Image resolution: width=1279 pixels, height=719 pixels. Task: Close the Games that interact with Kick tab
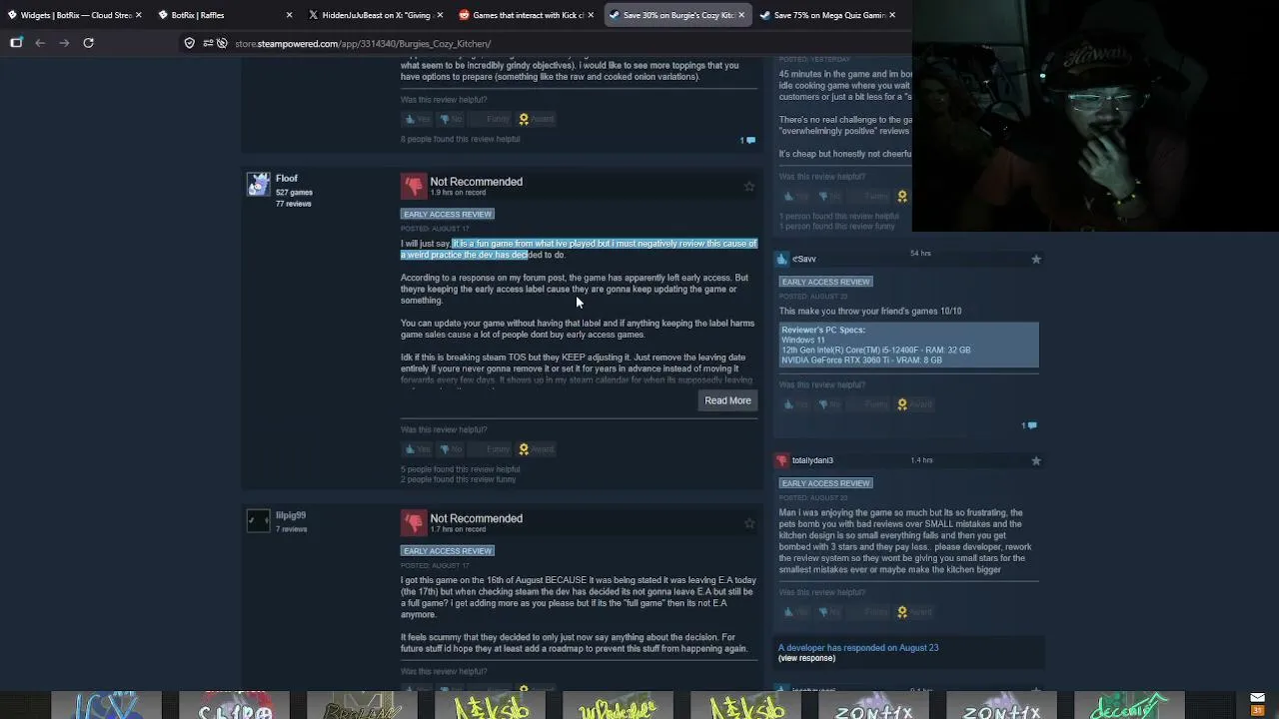[x=591, y=15]
